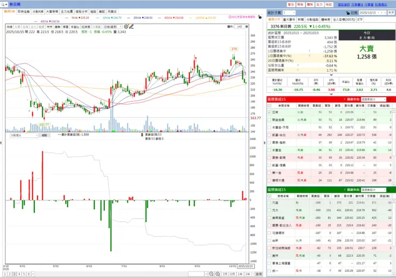This screenshot has height=278, width=396.
Task: Check the 凱基-台北 broker row checkbox
Action: 269,135
